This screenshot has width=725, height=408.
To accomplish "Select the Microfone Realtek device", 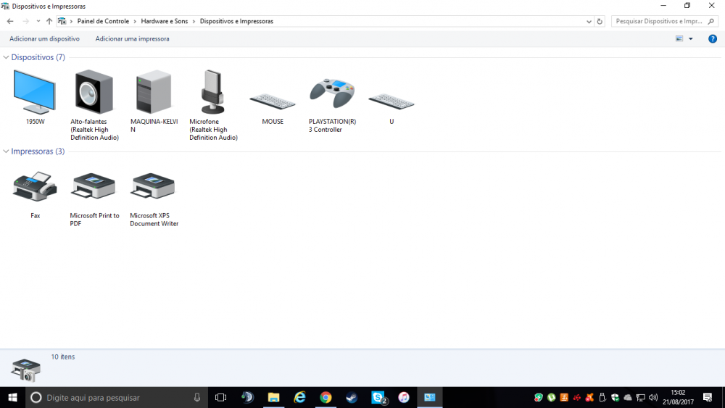I will [x=212, y=93].
